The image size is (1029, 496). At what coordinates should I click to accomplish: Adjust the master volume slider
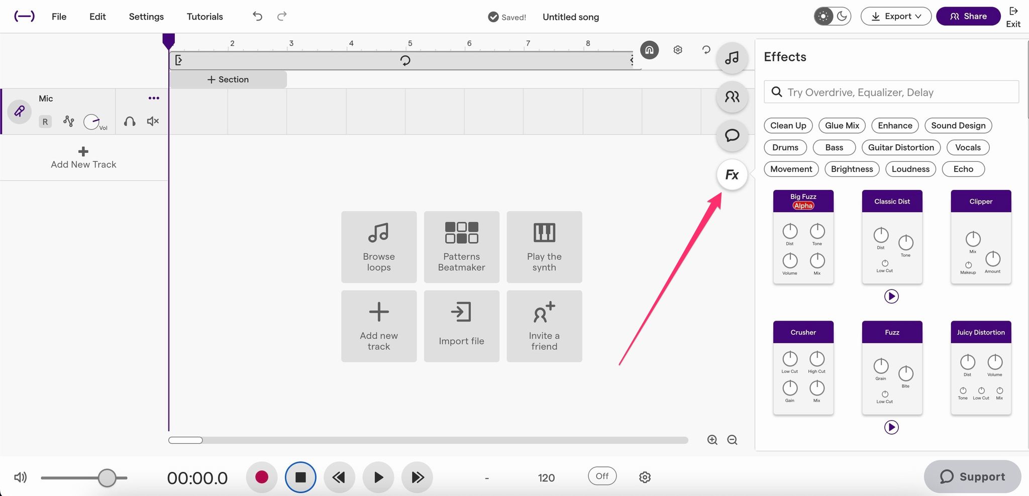point(107,477)
